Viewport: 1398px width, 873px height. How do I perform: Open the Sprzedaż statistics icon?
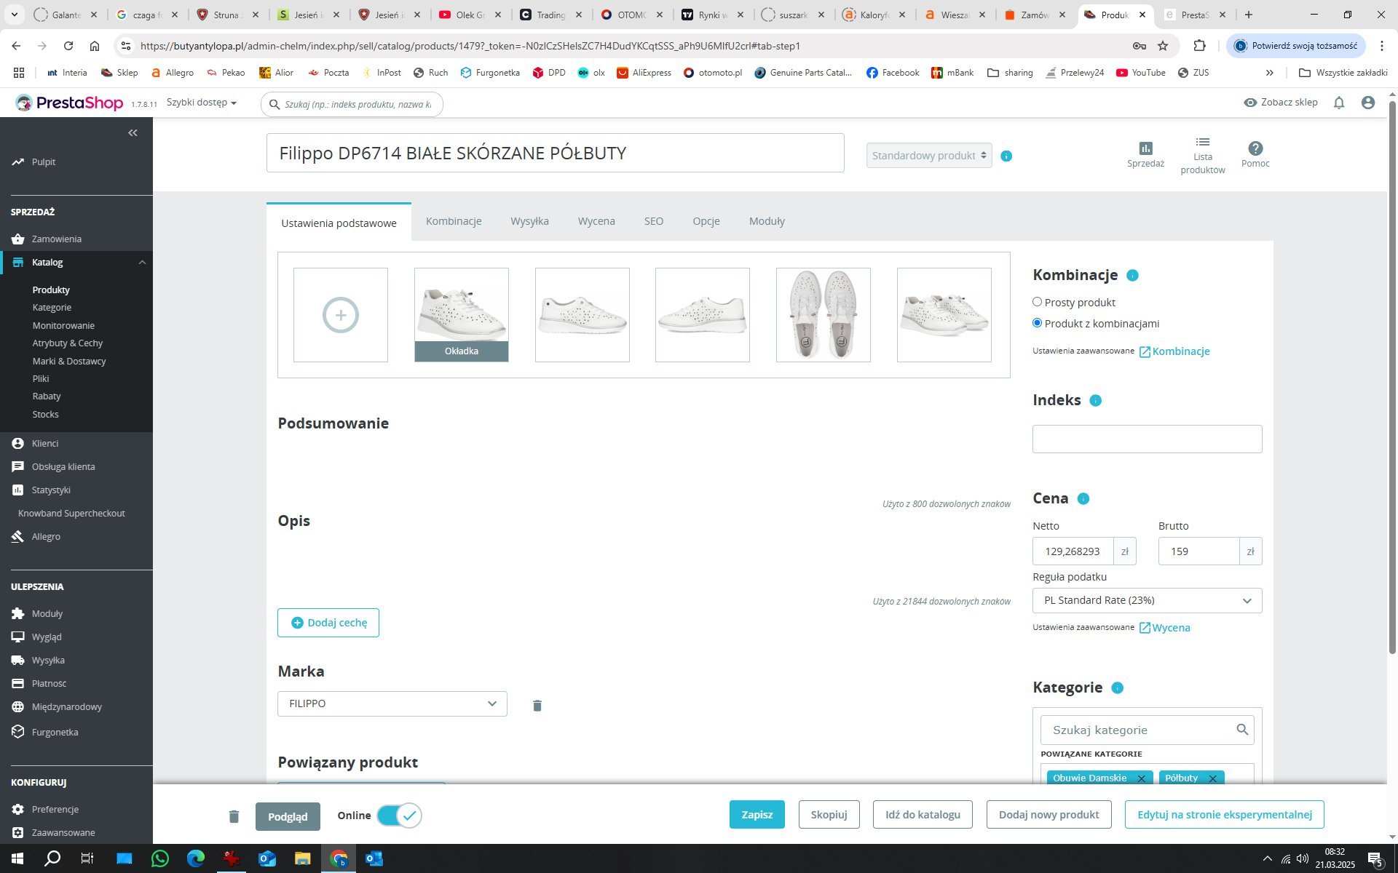1145,148
